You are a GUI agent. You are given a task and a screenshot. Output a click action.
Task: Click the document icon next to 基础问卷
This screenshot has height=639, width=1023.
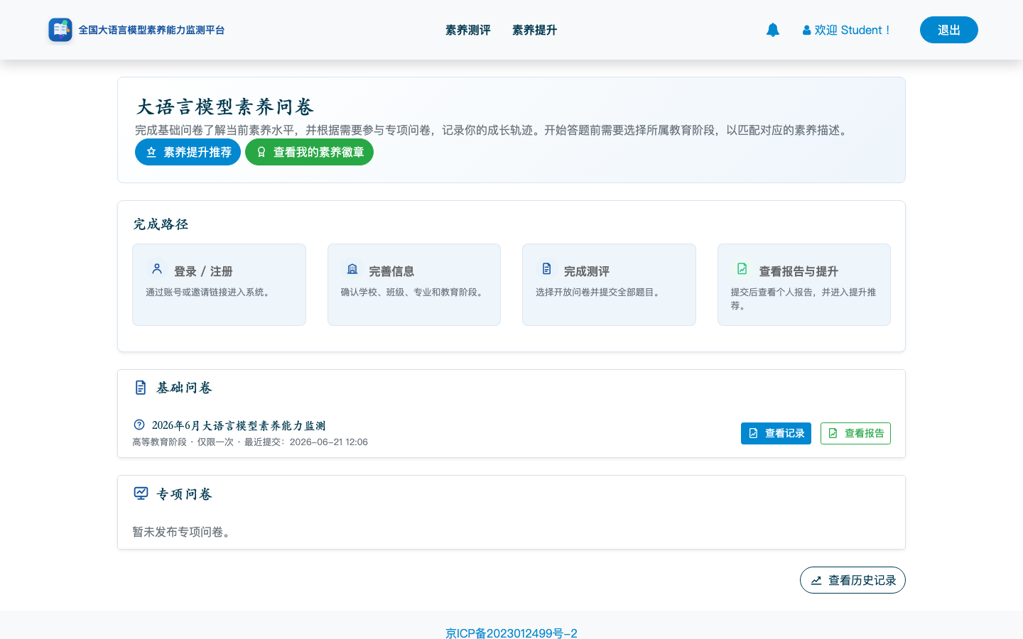(141, 387)
